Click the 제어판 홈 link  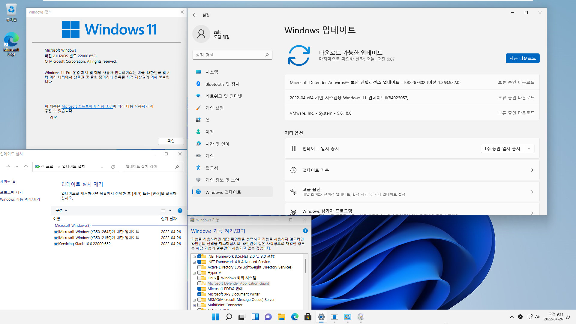8,181
